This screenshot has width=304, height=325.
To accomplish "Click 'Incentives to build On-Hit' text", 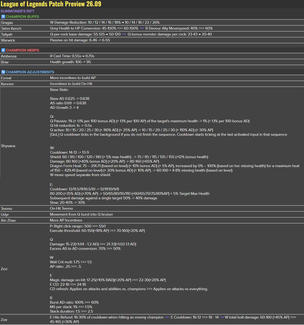I will (71, 84).
